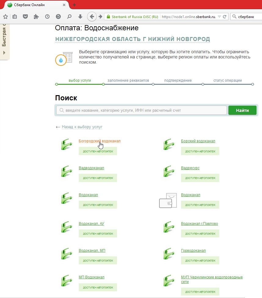262x298 pixels.
Task: Go back with the browser back arrow
Action: tap(92, 17)
